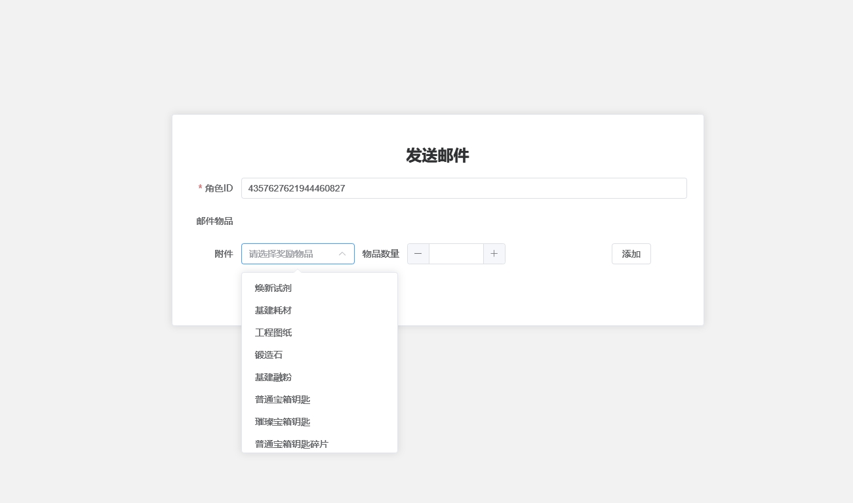Choose 普通宝箱钥匙碎片 option
The height and width of the screenshot is (503, 853).
click(x=319, y=444)
